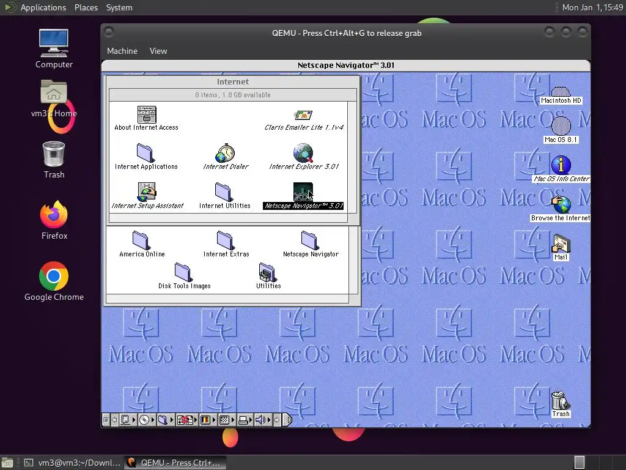Select the Internet Extras folder

pos(226,241)
